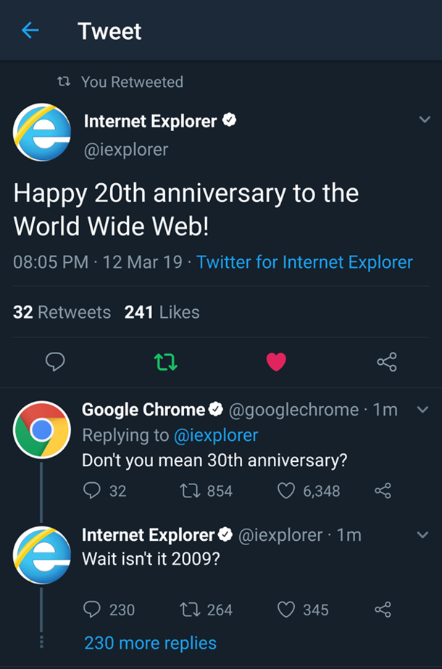Image resolution: width=442 pixels, height=669 pixels.
Task: Share the main Internet Explorer tweet
Action: [387, 362]
